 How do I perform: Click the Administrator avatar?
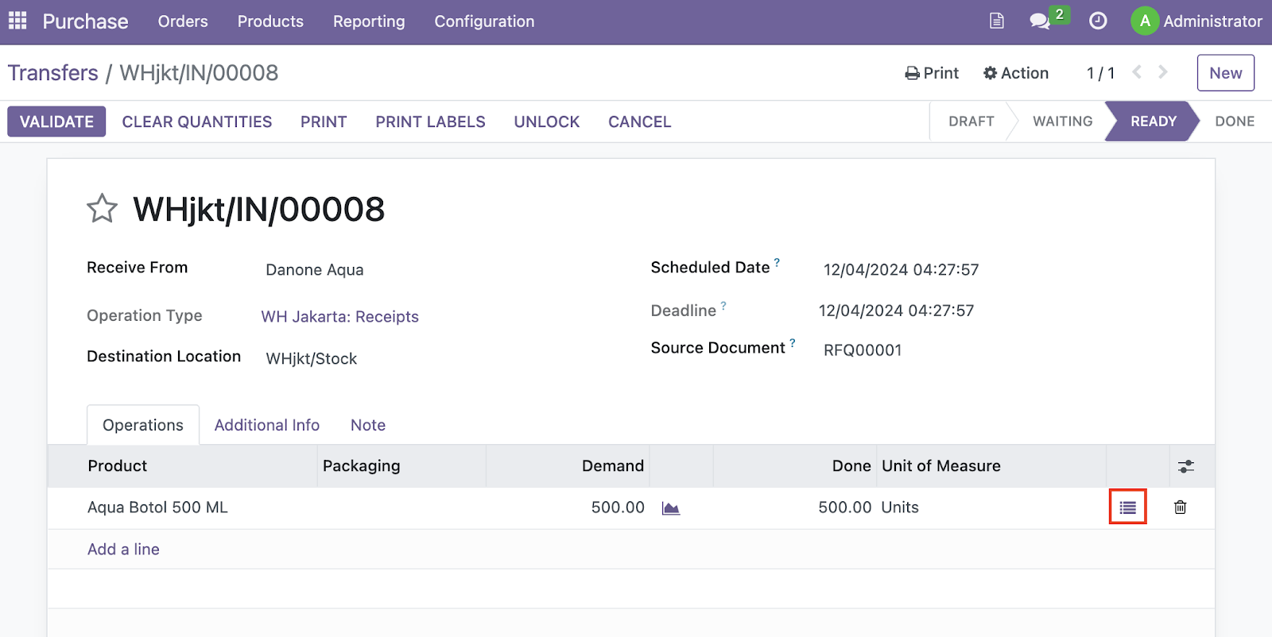pyautogui.click(x=1145, y=21)
